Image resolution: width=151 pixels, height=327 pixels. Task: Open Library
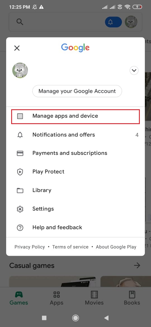click(75, 190)
